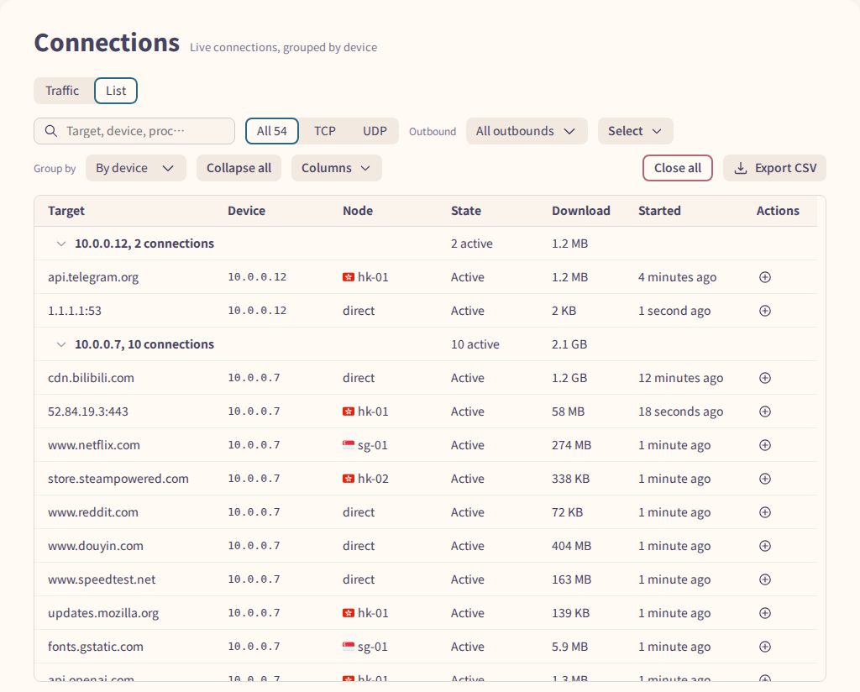Open the Select dropdown
This screenshot has width=860, height=692.
(635, 131)
